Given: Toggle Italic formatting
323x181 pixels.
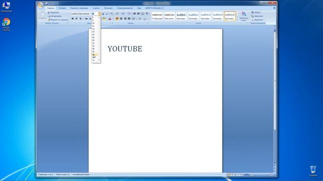Looking at the screenshot, I should click(76, 19).
